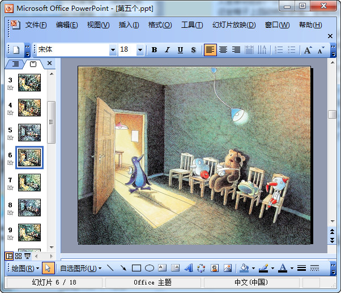
Task: Open the 编辑(E) menu
Action: pyautogui.click(x=67, y=25)
